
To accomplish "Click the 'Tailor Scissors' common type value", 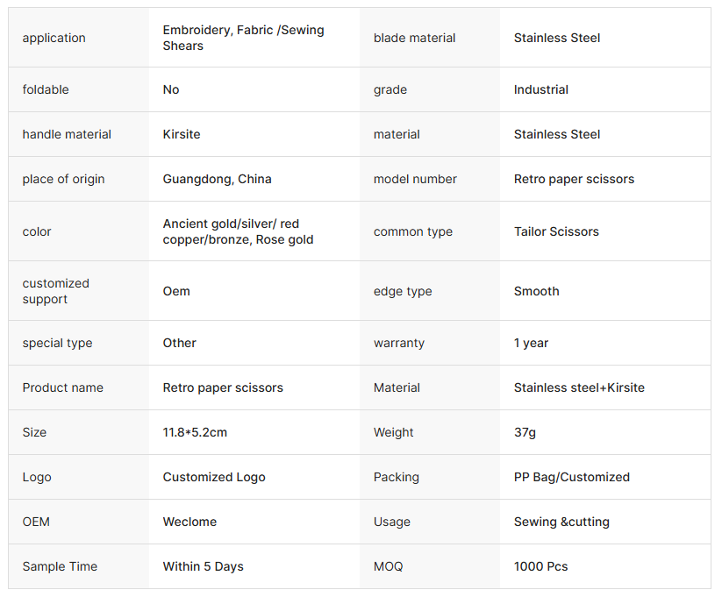I will point(556,231).
